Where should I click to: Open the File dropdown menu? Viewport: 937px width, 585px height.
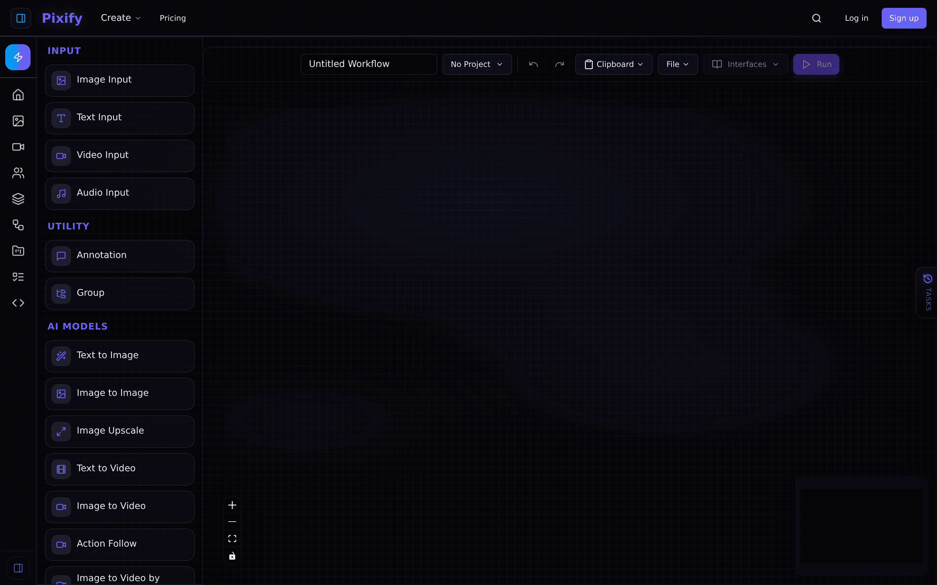point(678,64)
